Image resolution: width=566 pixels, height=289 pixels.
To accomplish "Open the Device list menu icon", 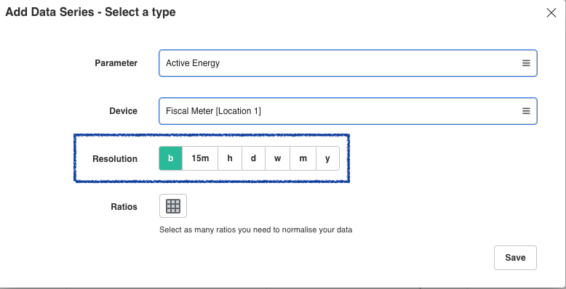I will tap(526, 111).
